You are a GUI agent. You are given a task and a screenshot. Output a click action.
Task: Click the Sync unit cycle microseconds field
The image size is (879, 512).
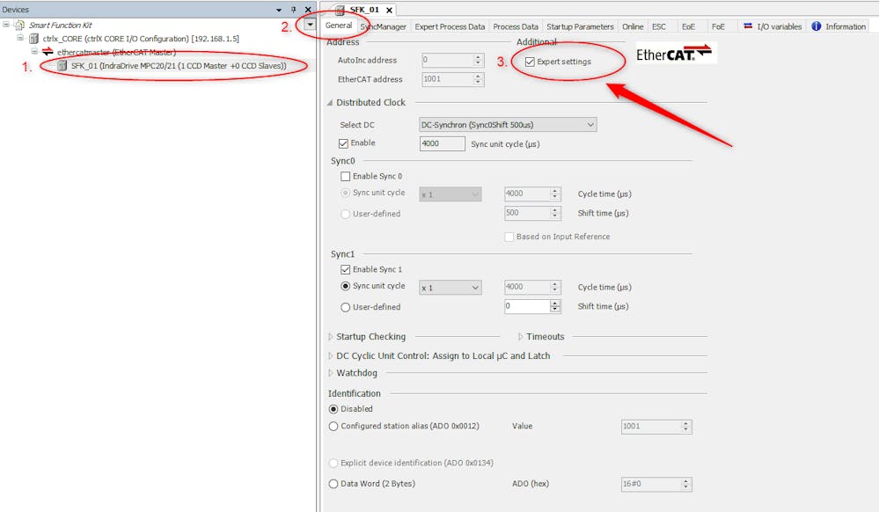coord(442,143)
